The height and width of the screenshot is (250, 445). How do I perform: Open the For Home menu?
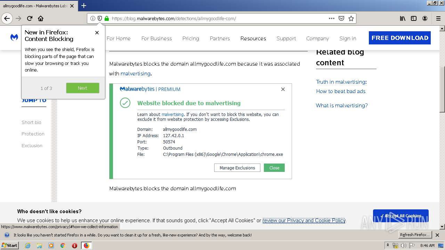coord(119,39)
